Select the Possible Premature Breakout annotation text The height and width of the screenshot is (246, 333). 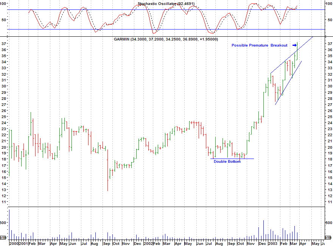(x=259, y=45)
